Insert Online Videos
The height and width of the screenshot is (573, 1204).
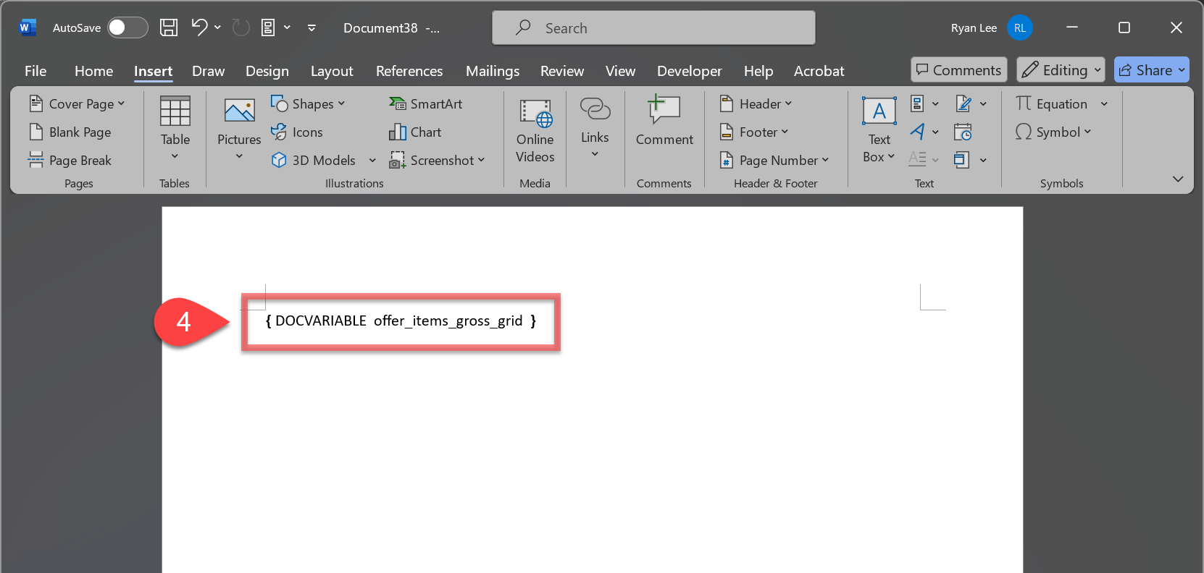coord(535,130)
